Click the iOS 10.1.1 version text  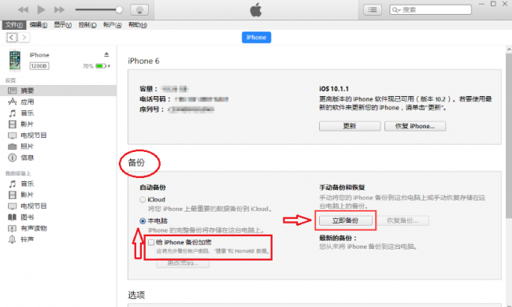334,89
